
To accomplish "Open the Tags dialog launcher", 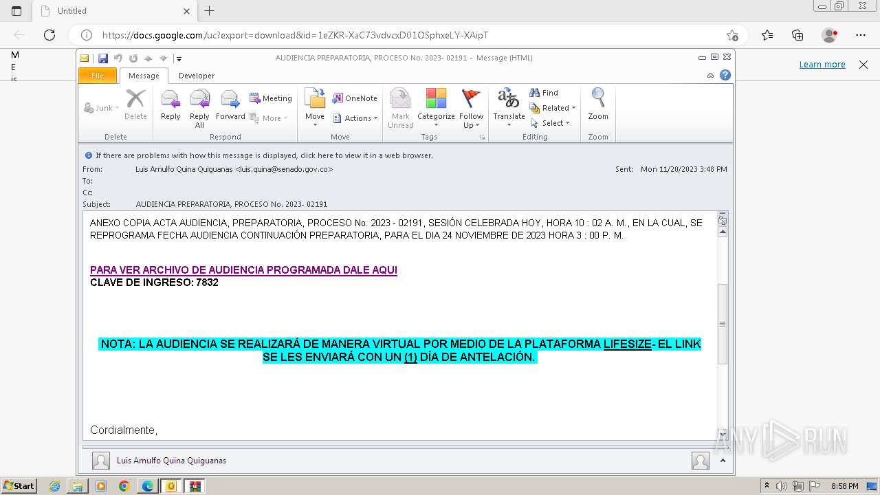I will click(x=483, y=137).
